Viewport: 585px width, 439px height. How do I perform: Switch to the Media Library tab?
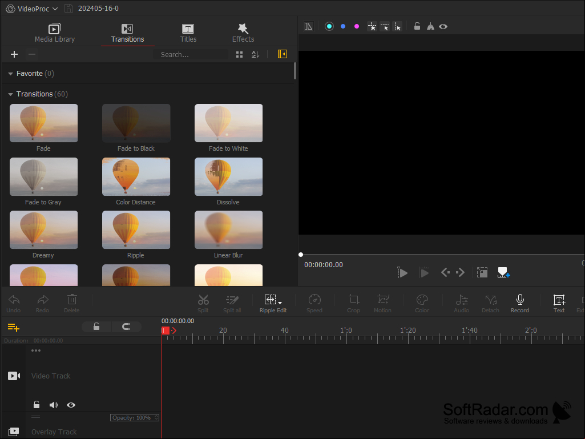click(54, 33)
